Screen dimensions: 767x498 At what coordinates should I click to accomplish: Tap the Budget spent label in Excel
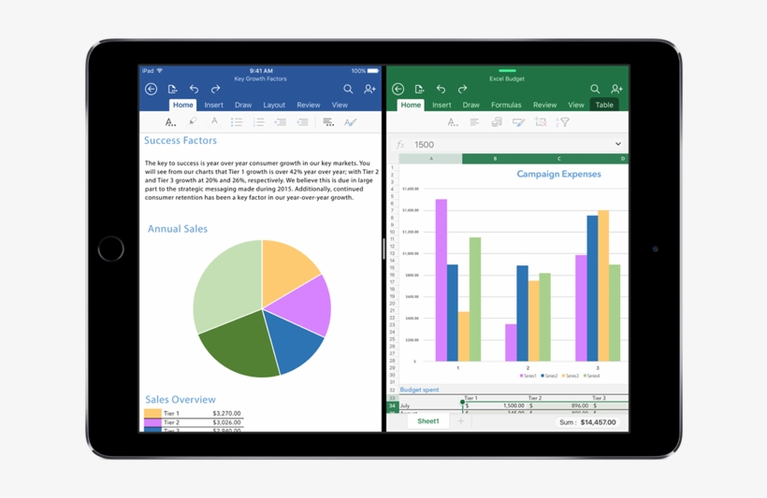(419, 390)
